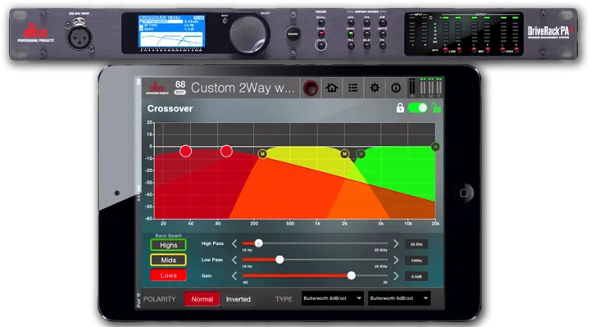590x327 pixels.
Task: Select the Lows low-pass red graph handle
Action: pos(226,151)
